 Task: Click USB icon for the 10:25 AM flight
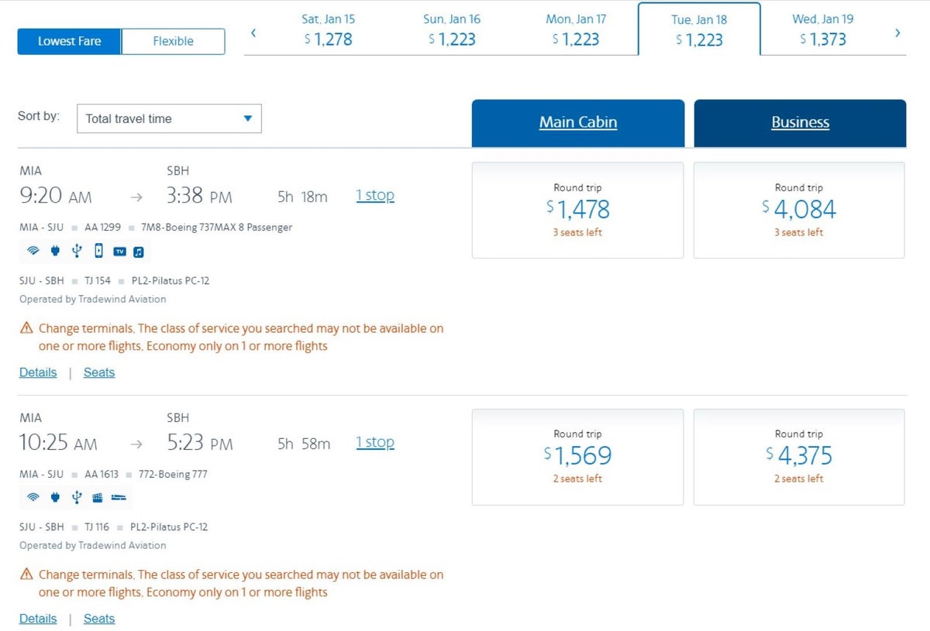tap(76, 497)
